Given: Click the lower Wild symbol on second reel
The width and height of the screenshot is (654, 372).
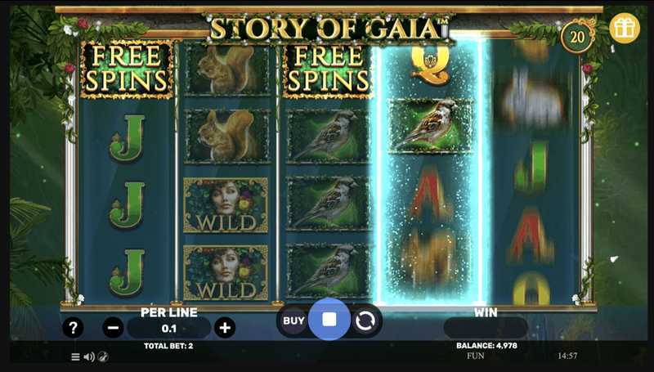Looking at the screenshot, I should coord(226,273).
